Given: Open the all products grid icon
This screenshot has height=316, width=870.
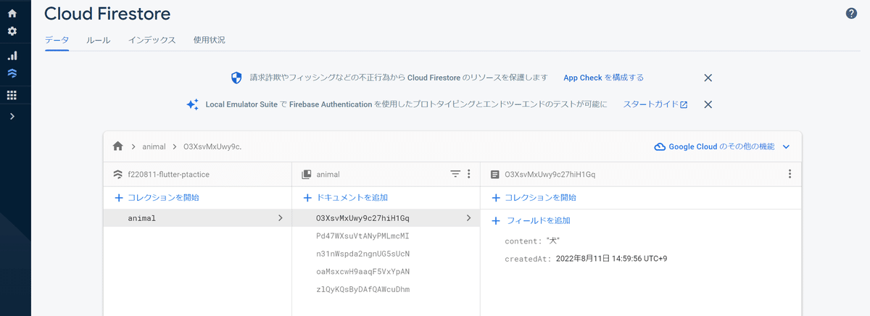Looking at the screenshot, I should click(12, 95).
